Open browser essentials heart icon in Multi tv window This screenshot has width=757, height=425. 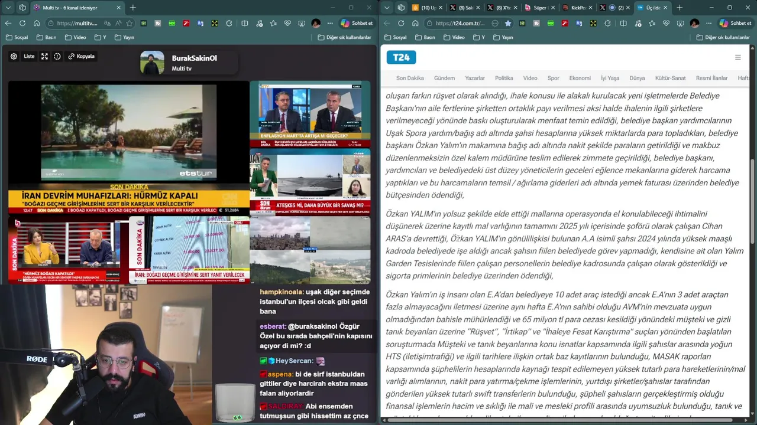[x=287, y=24]
